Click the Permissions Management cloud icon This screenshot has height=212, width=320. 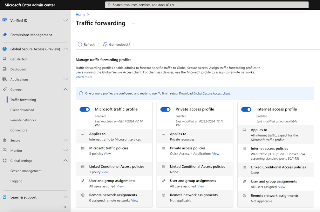pos(4,35)
